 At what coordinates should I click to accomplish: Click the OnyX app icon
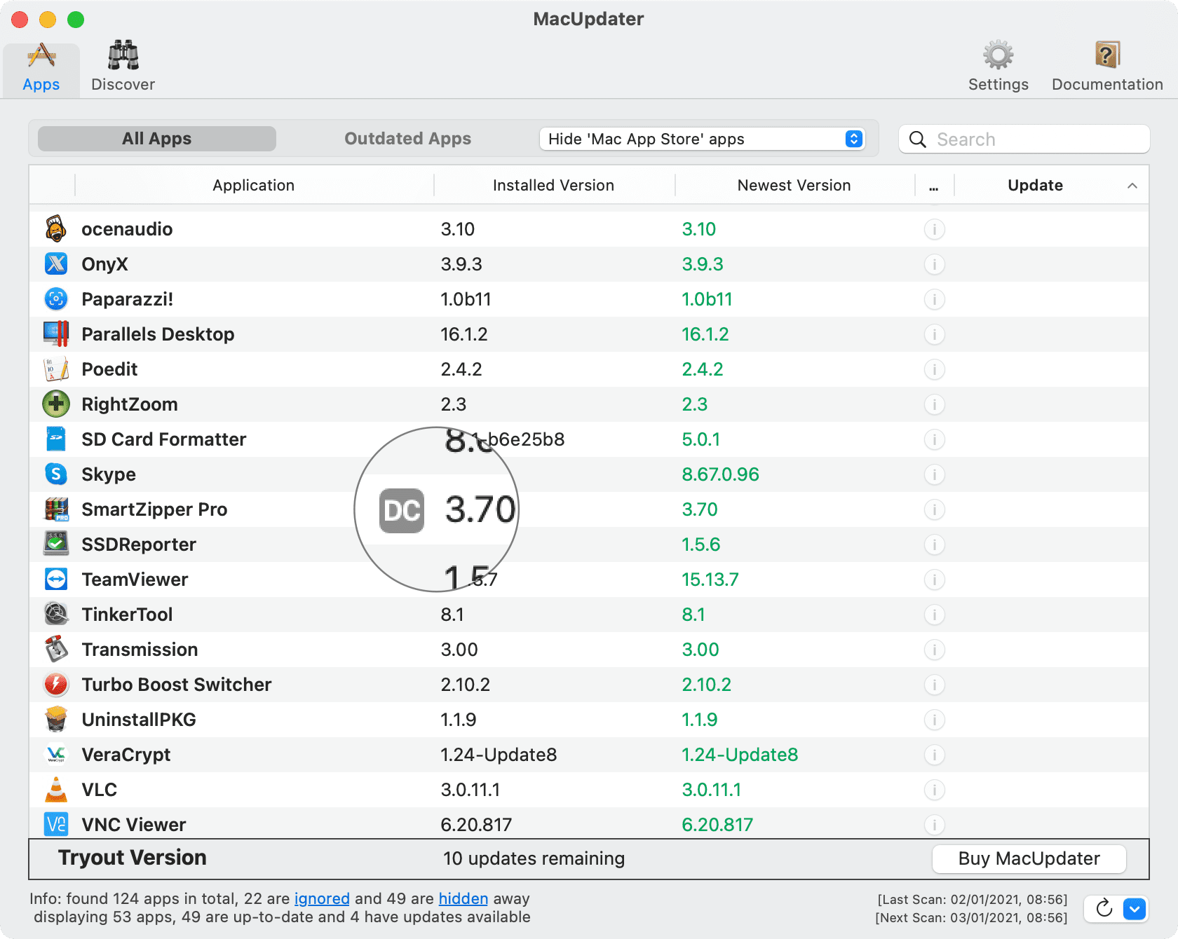[56, 264]
